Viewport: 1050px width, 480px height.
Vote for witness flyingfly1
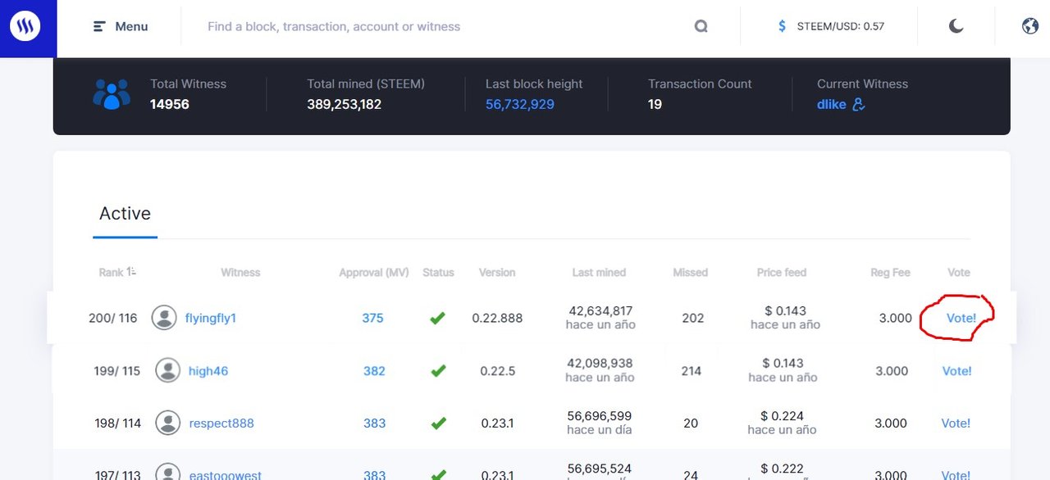[961, 318]
